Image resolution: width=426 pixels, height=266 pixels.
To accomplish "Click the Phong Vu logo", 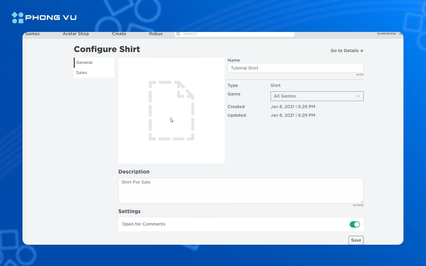I will [x=44, y=18].
